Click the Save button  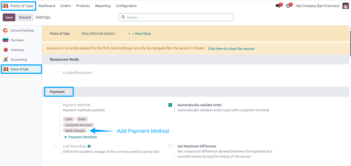point(9,17)
